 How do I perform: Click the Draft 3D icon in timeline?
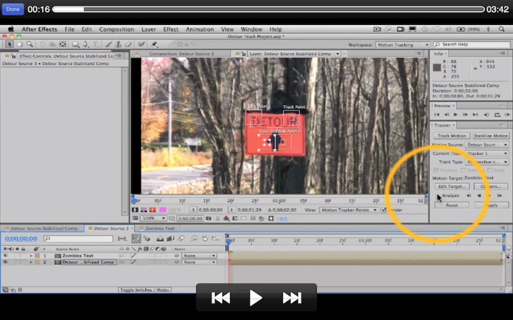[x=147, y=239]
